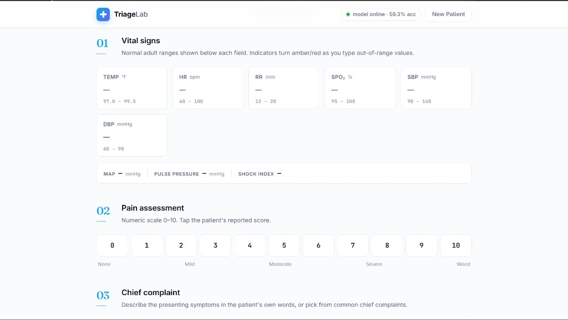Click the 01 section number
The image size is (568, 320).
coord(103,43)
